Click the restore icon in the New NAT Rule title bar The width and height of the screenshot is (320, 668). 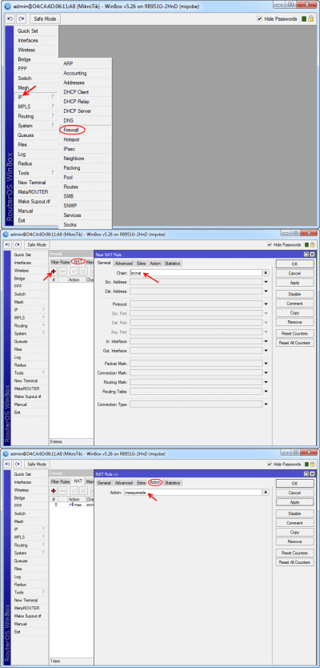pos(306,255)
